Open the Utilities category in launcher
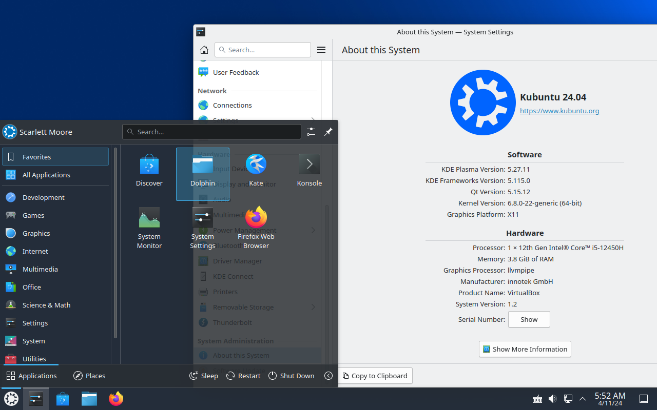Viewport: 657px width, 410px height. (55, 358)
